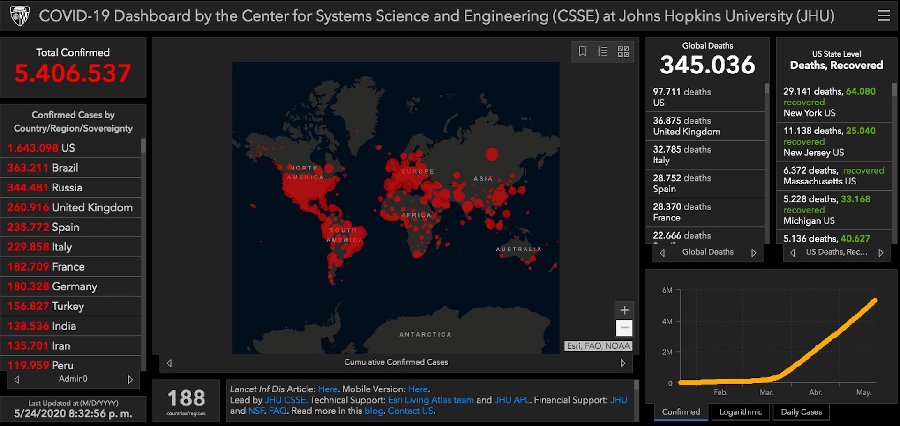Open the basemap gallery grid icon
This screenshot has width=900, height=426.
tap(623, 51)
